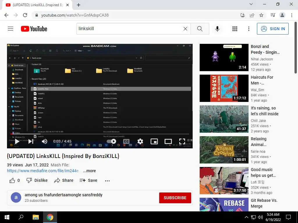This screenshot has height=223, width=298.
Task: Click the Chill Jake channel name
Action: pos(258,121)
